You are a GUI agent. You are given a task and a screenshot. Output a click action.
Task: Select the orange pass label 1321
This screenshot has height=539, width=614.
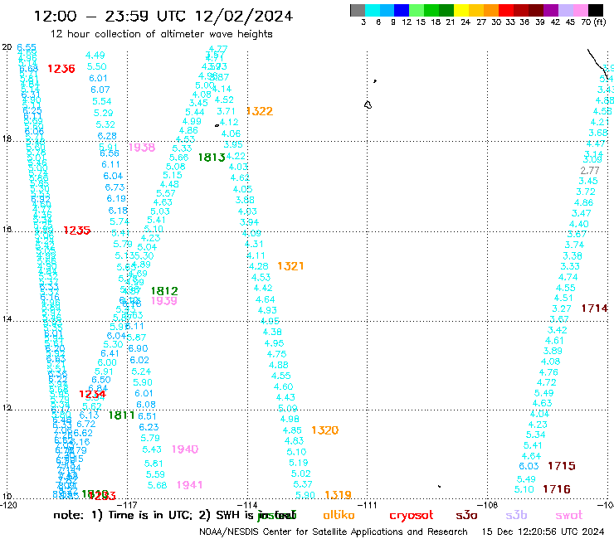290,266
